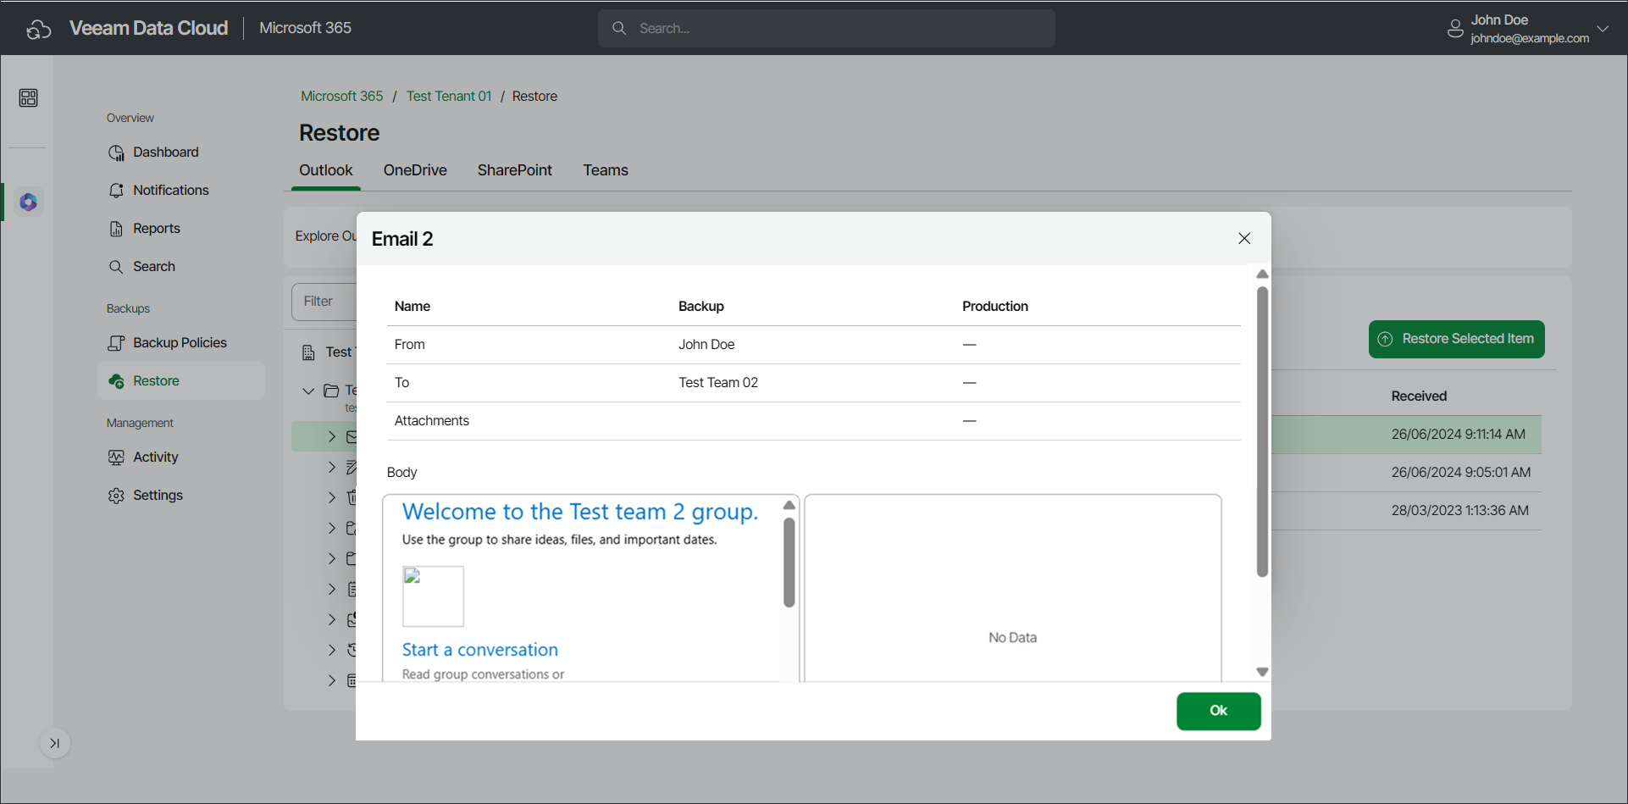
Task: Click the Notifications bell icon
Action: point(116,191)
